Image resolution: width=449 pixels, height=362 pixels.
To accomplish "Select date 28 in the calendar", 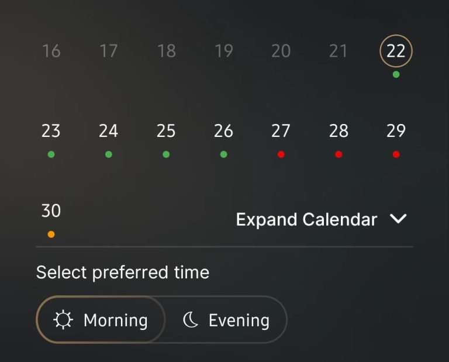I will pos(339,131).
